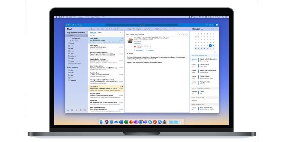Open the toolbar overflow ellipsis menu

point(174,29)
